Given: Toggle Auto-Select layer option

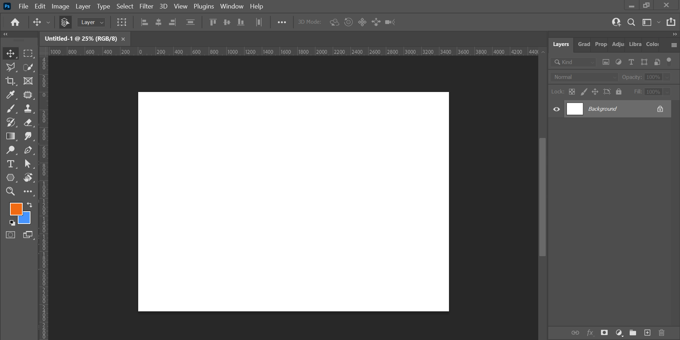Looking at the screenshot, I should (65, 22).
